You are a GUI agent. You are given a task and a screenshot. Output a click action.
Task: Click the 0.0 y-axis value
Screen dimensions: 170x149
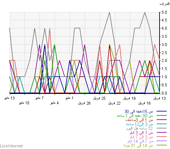[x=164, y=93]
